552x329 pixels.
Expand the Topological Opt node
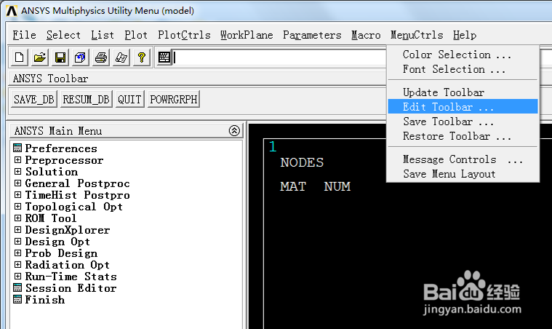pos(17,207)
